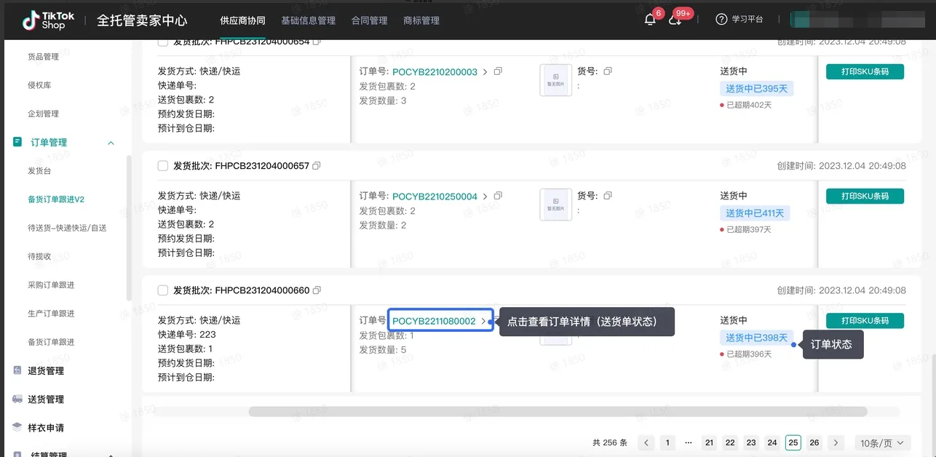The width and height of the screenshot is (936, 457).
Task: Copy 货号 in the POCYB2210200003 row
Action: point(607,71)
